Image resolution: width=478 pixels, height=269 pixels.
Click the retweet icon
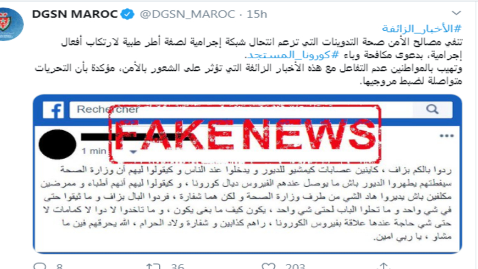pyautogui.click(x=153, y=266)
